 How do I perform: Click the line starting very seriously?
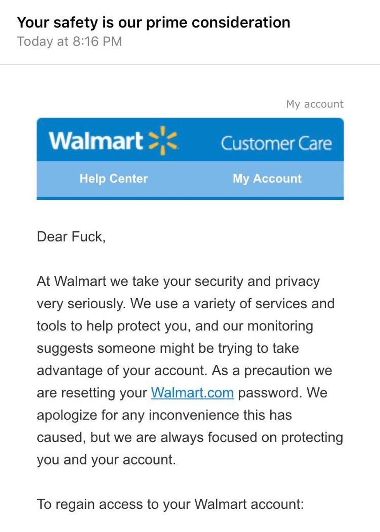coord(186,304)
